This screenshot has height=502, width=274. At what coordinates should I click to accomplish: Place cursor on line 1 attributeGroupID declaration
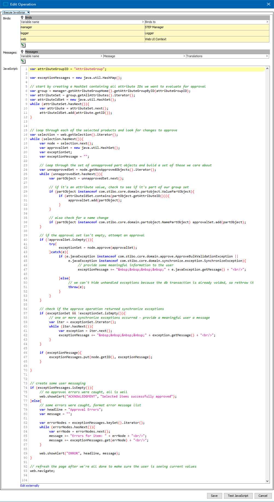coord(68,69)
